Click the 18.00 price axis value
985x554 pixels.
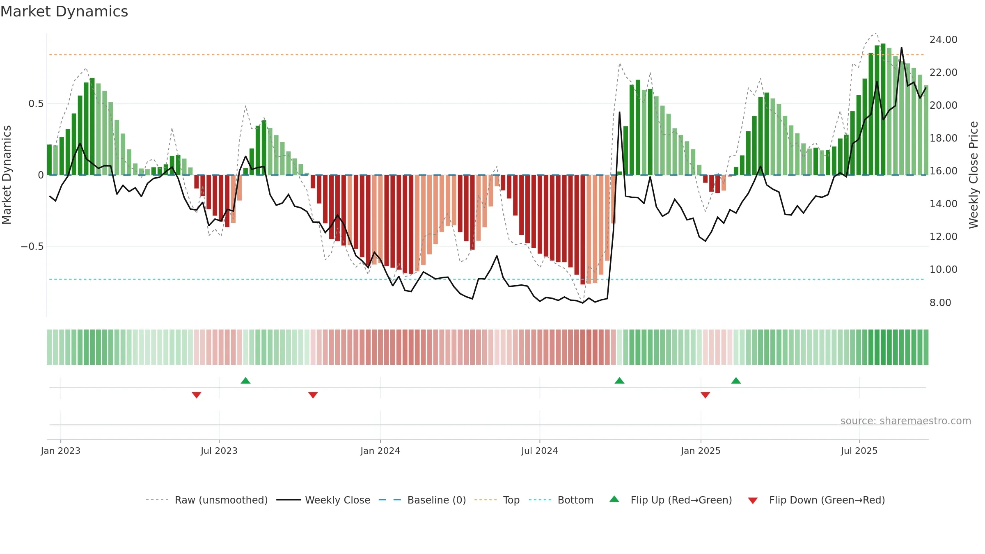pyautogui.click(x=944, y=138)
